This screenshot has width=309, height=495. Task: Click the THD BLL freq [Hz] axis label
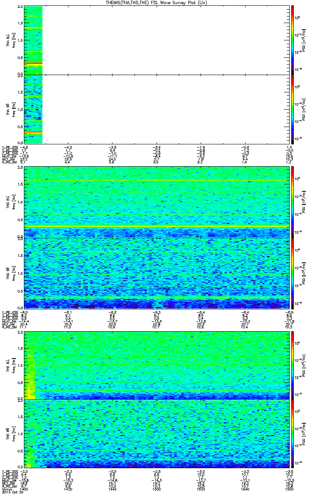coord(14,202)
